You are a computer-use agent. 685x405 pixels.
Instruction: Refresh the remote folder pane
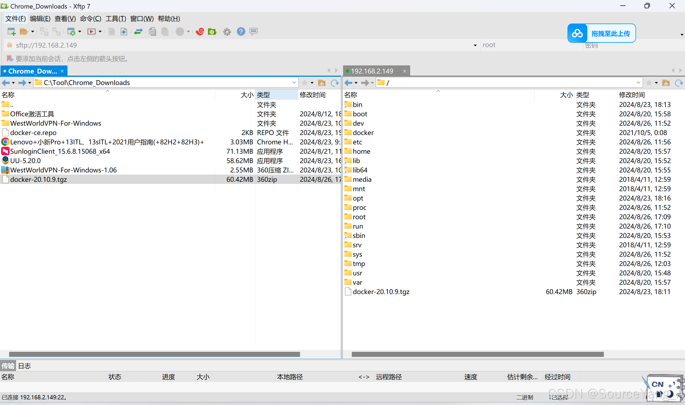679,83
